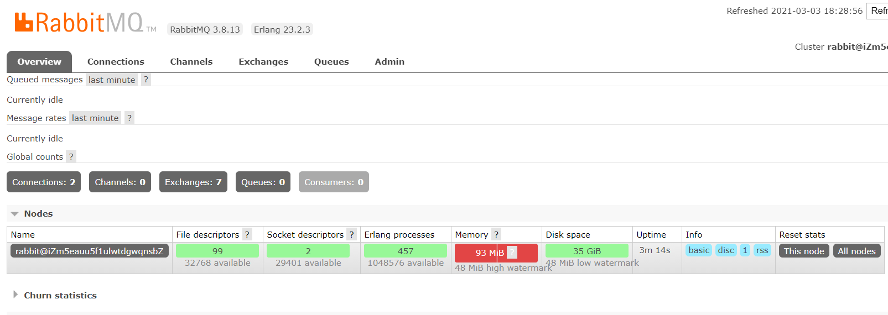Click the red 93 MiB memory bar
Image resolution: width=888 pixels, height=315 pixels.
(x=480, y=253)
